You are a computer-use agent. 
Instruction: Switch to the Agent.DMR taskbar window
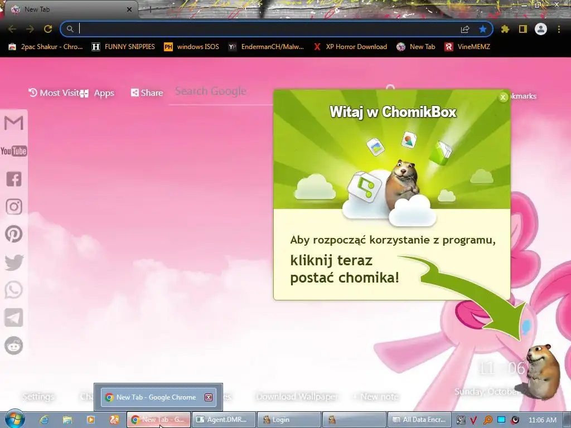(x=223, y=420)
